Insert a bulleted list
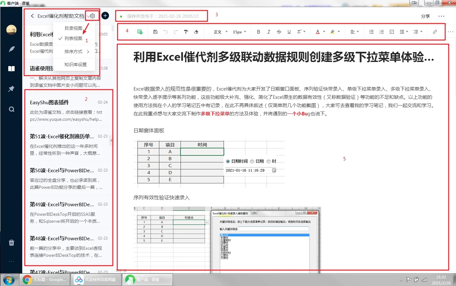This screenshot has width=456, height=286. point(371,32)
